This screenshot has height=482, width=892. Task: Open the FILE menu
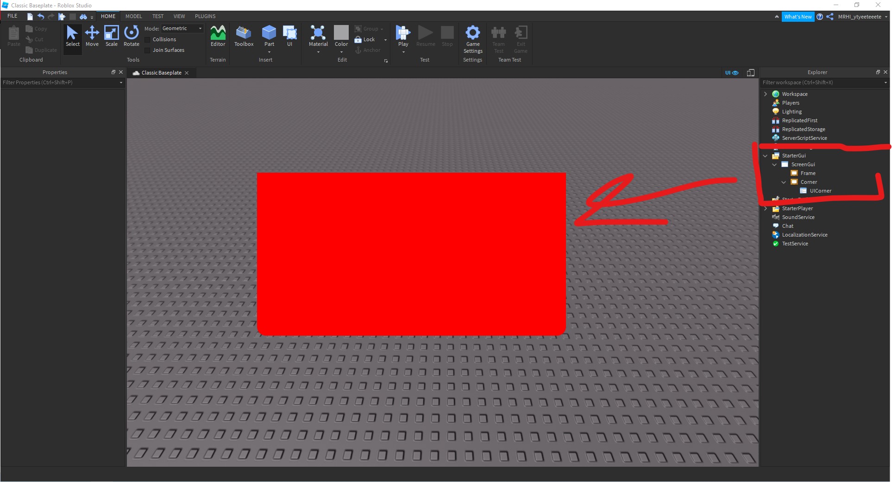(12, 16)
